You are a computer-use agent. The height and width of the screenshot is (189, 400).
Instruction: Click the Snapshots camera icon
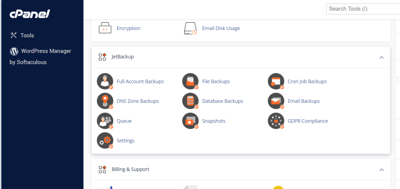click(x=190, y=121)
